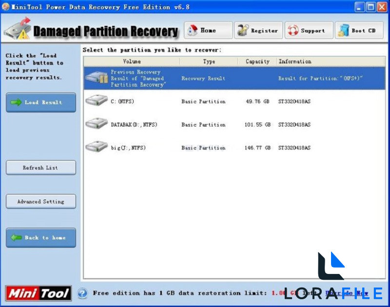Click ST3320418AS in the big(J:) row
Screen dimensions: 390x307
294,148
